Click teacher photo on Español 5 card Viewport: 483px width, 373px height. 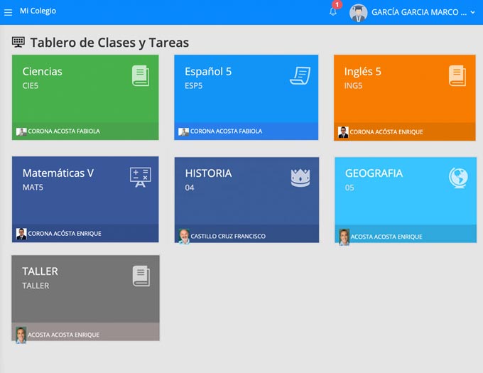coord(183,132)
